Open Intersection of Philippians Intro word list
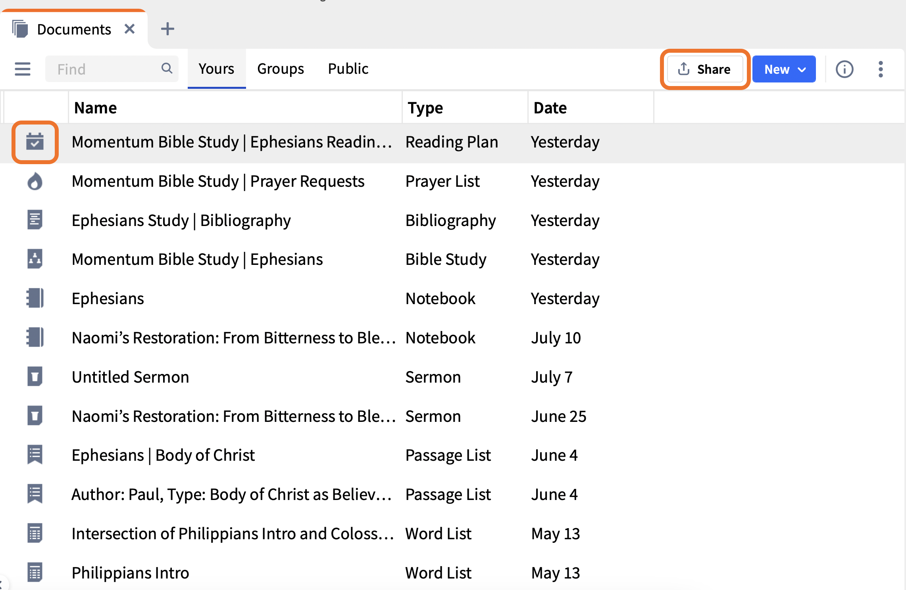906x590 pixels. (453, 533)
